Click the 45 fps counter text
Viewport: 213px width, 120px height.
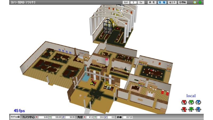click(x=19, y=111)
